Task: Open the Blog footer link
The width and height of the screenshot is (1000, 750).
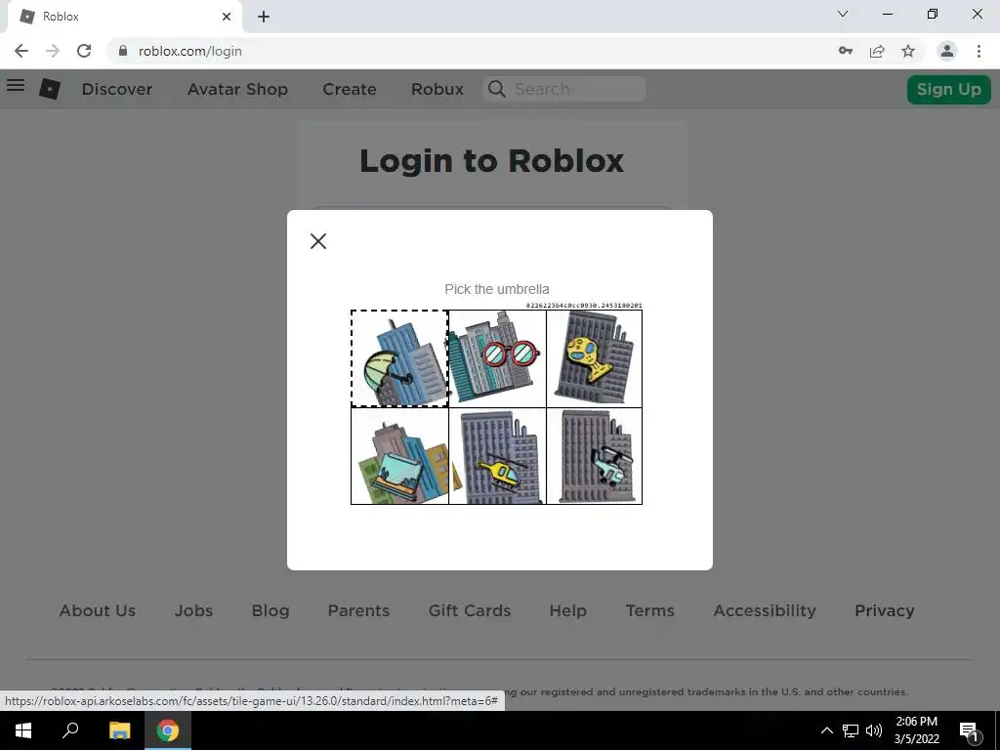Action: pos(271,610)
